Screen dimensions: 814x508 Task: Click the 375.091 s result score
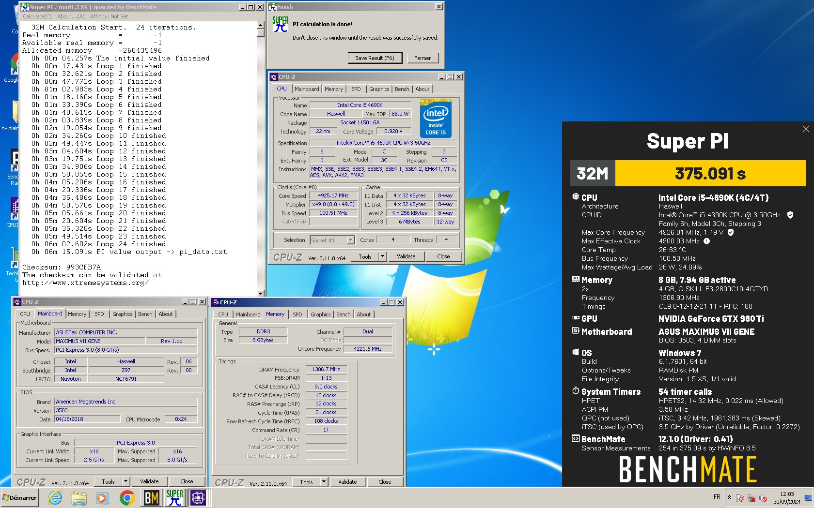click(710, 173)
